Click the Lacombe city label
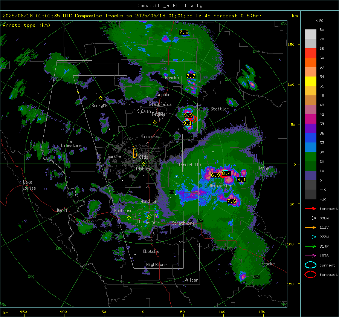Image resolution: width=339 pixels, height=317 pixels. (162, 95)
